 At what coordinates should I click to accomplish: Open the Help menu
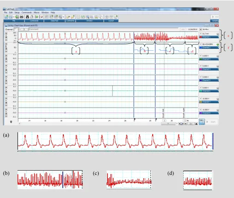click(x=53, y=12)
